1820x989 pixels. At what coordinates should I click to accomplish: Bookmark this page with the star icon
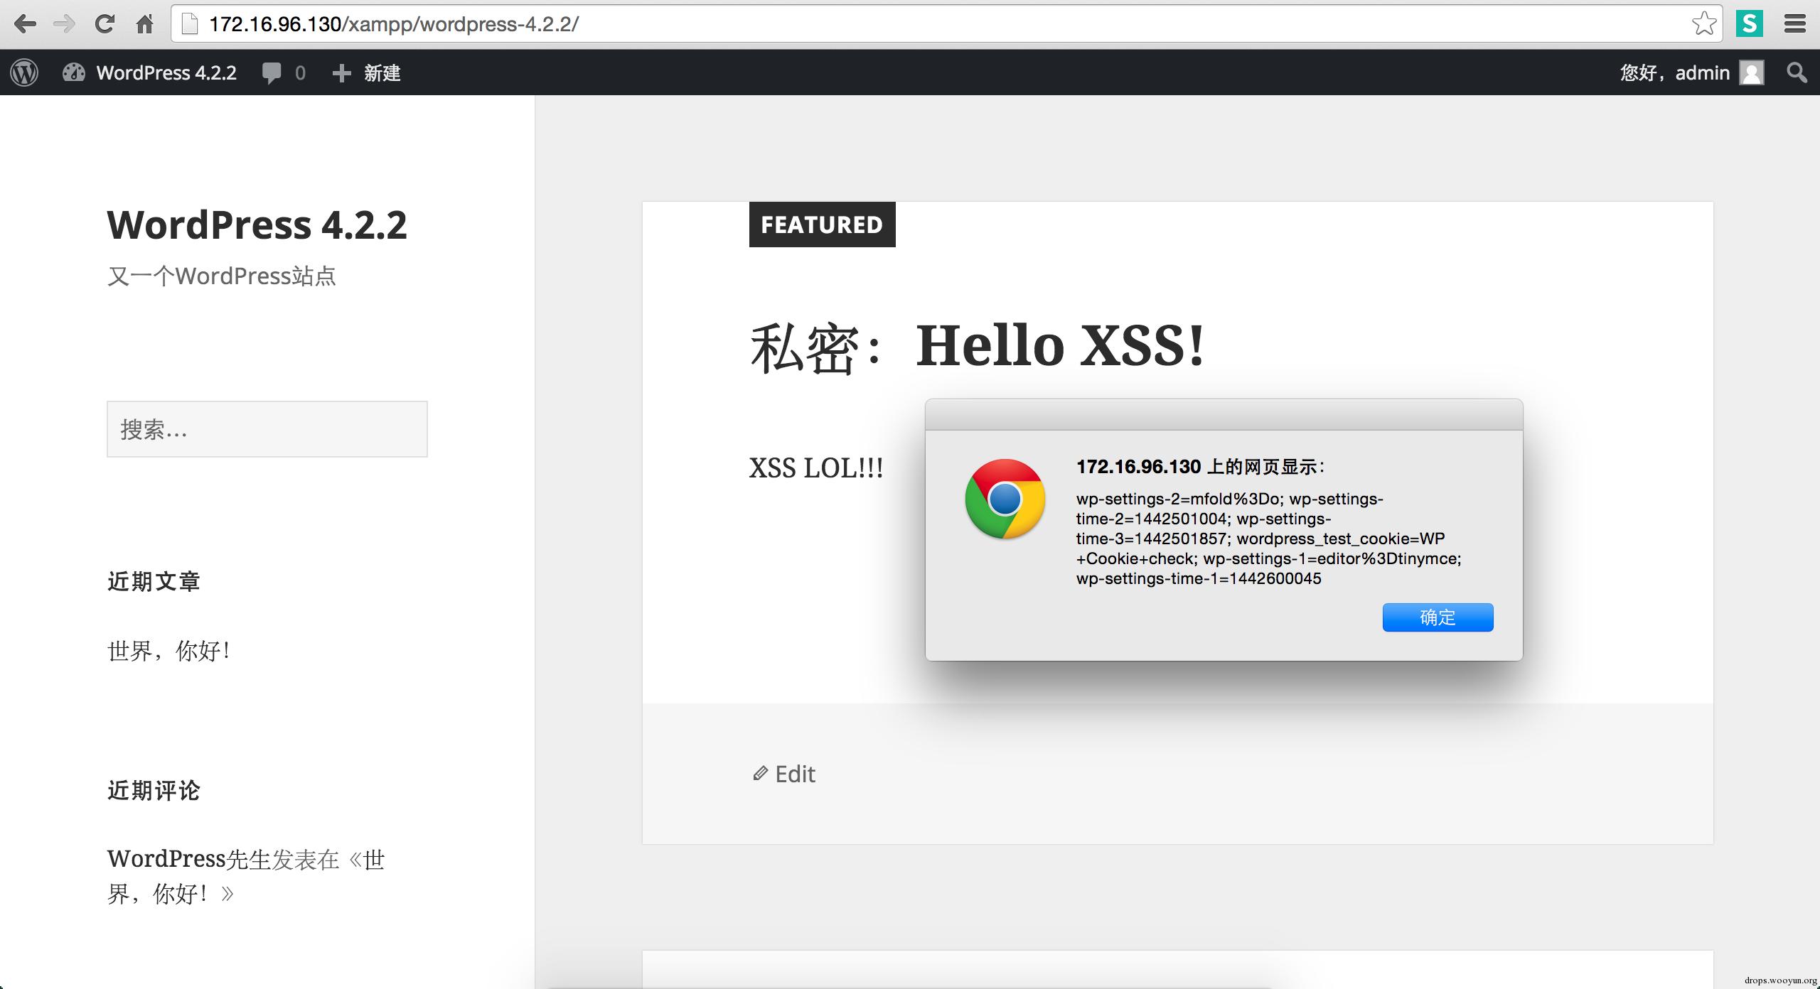[1704, 24]
